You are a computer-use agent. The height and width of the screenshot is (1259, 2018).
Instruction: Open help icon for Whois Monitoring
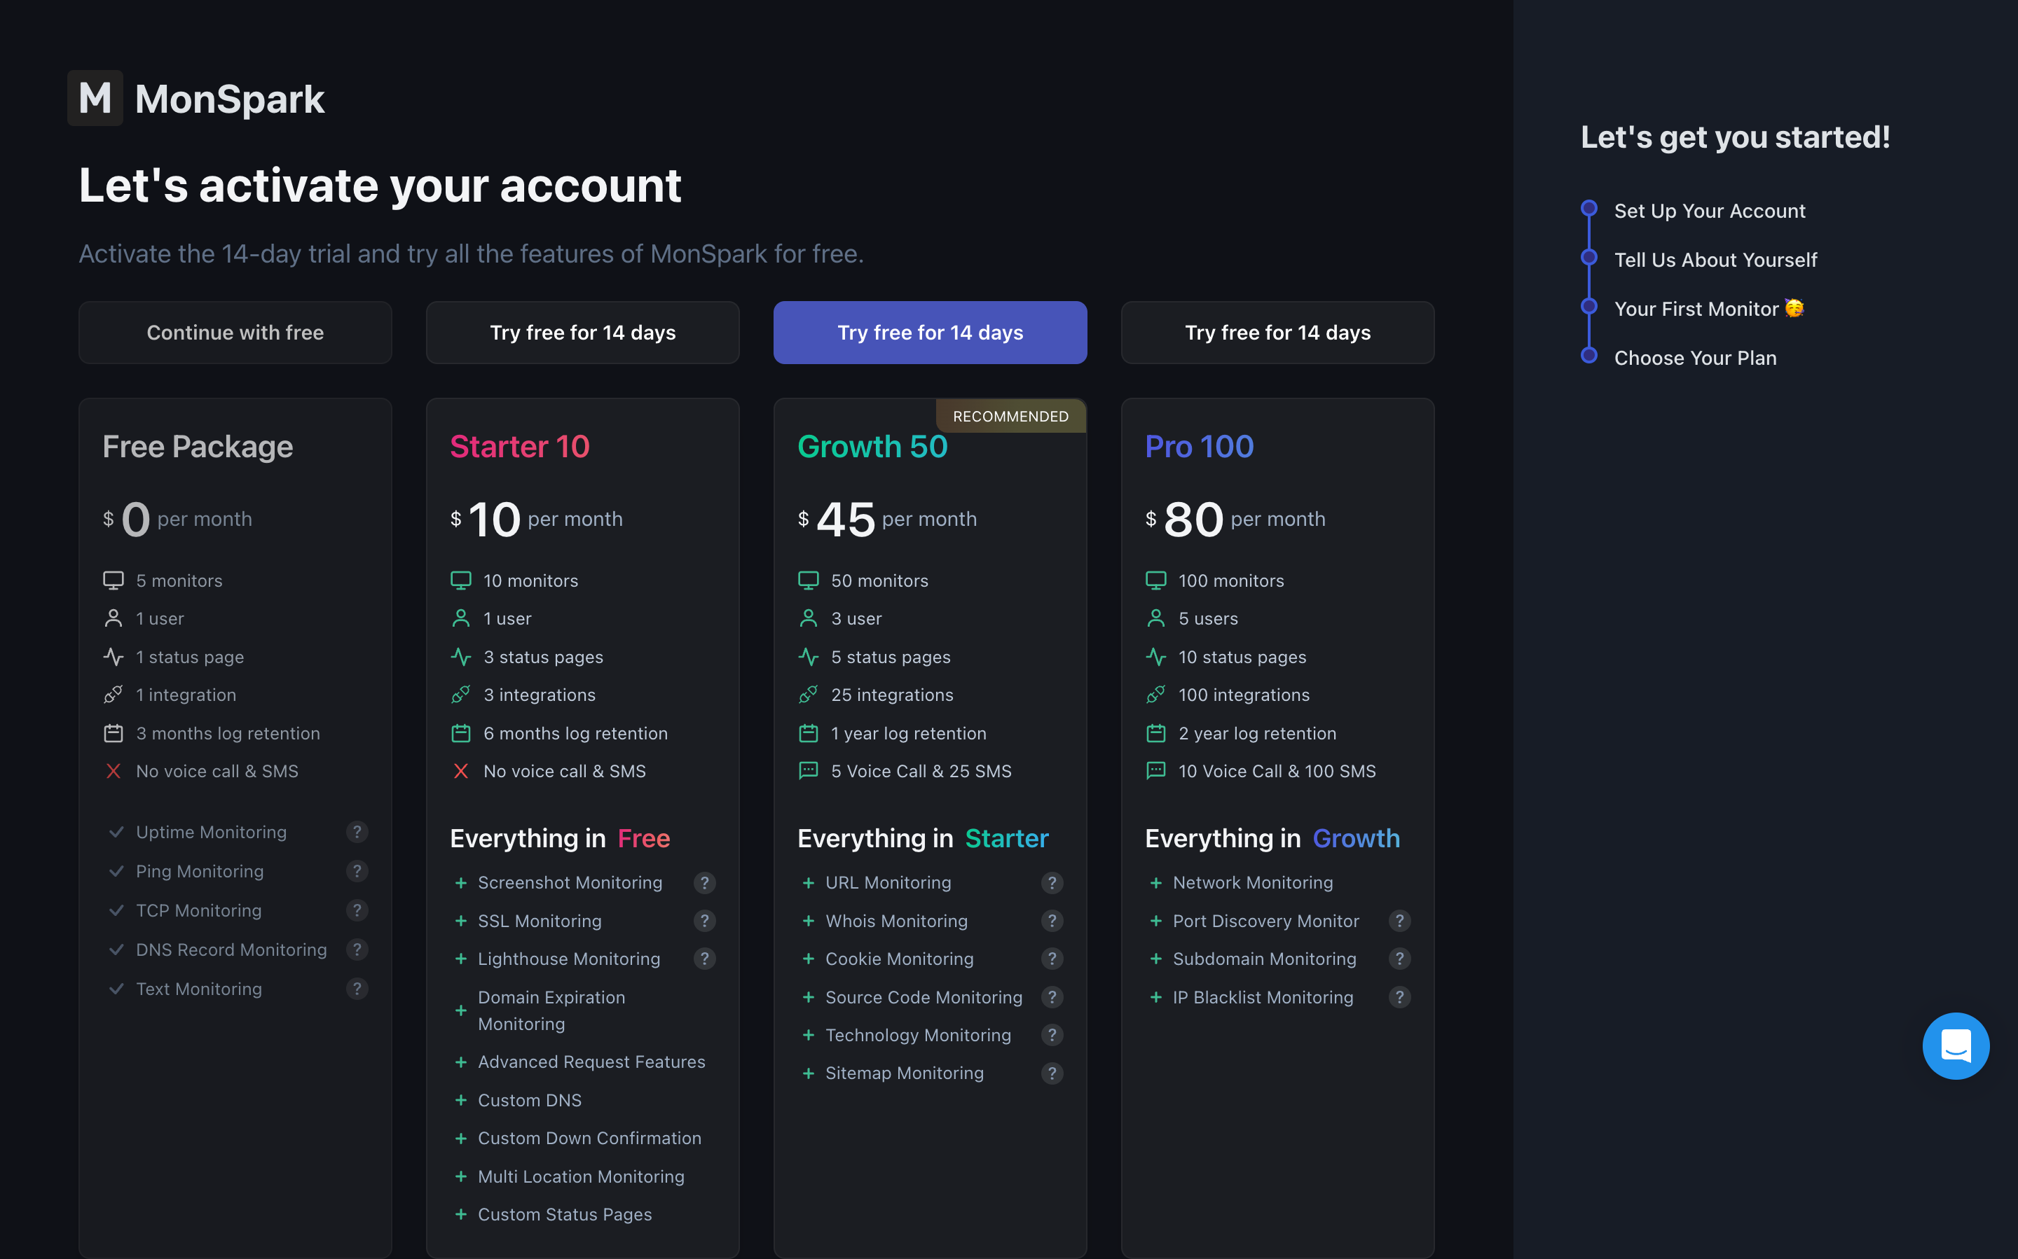(x=1052, y=921)
